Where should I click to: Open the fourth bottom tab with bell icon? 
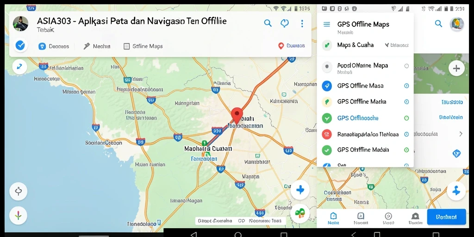coord(415,218)
